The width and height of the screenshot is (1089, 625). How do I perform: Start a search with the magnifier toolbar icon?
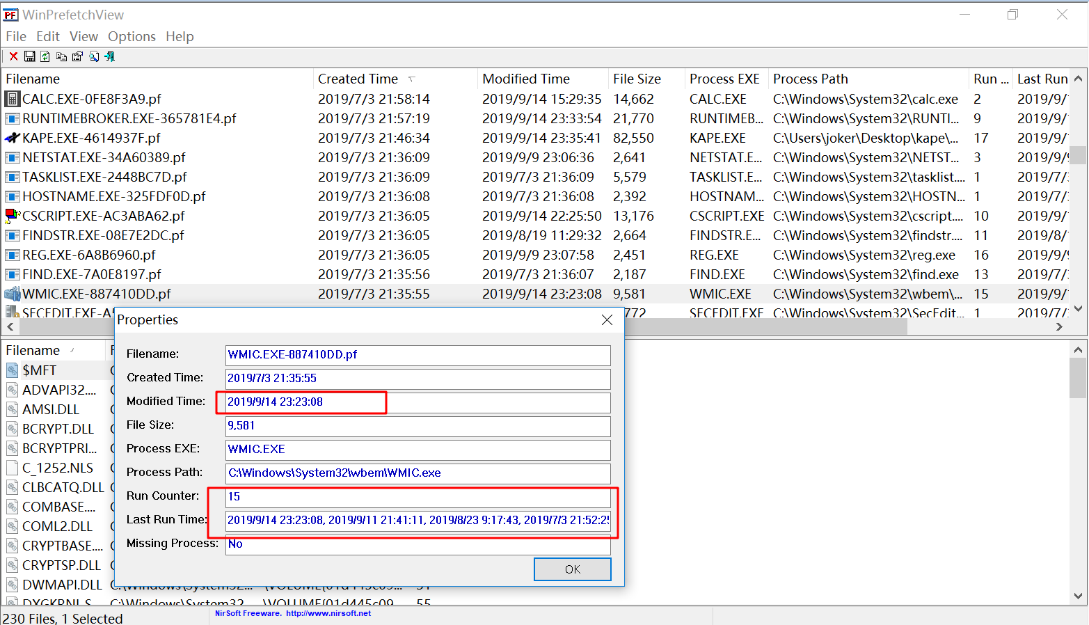tap(93, 56)
